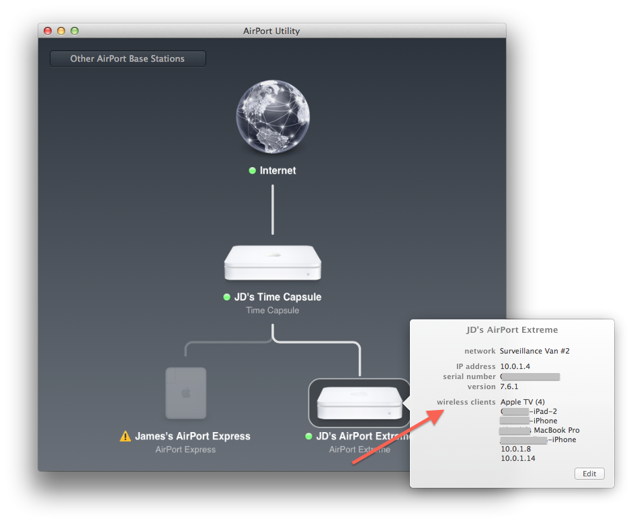Click the yellow warning triangle for AirPort Express
The image size is (639, 524).
(x=125, y=436)
